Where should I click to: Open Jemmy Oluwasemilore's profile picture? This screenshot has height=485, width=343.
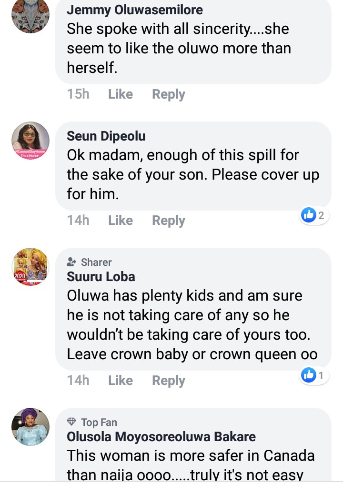pyautogui.click(x=30, y=14)
